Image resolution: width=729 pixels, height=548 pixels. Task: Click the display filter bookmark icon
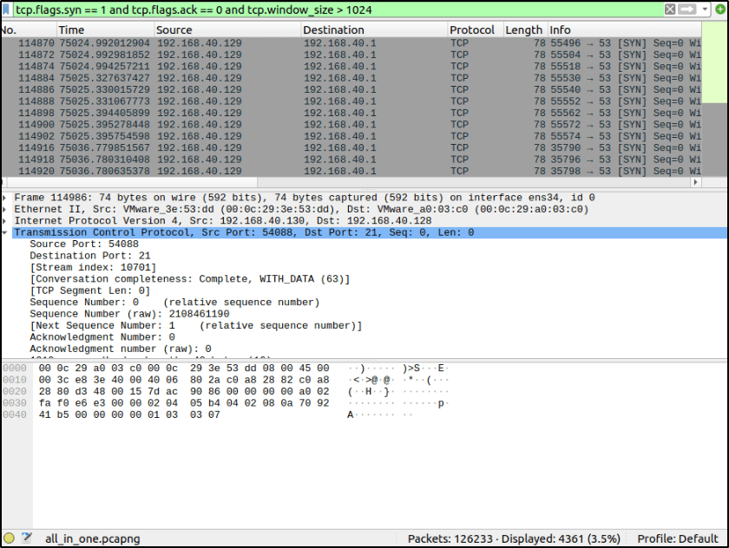pyautogui.click(x=8, y=9)
